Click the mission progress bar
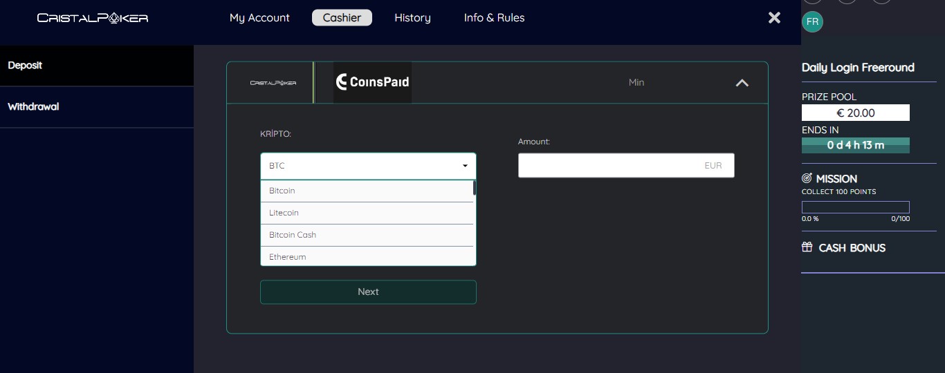The height and width of the screenshot is (373, 945). [x=856, y=207]
